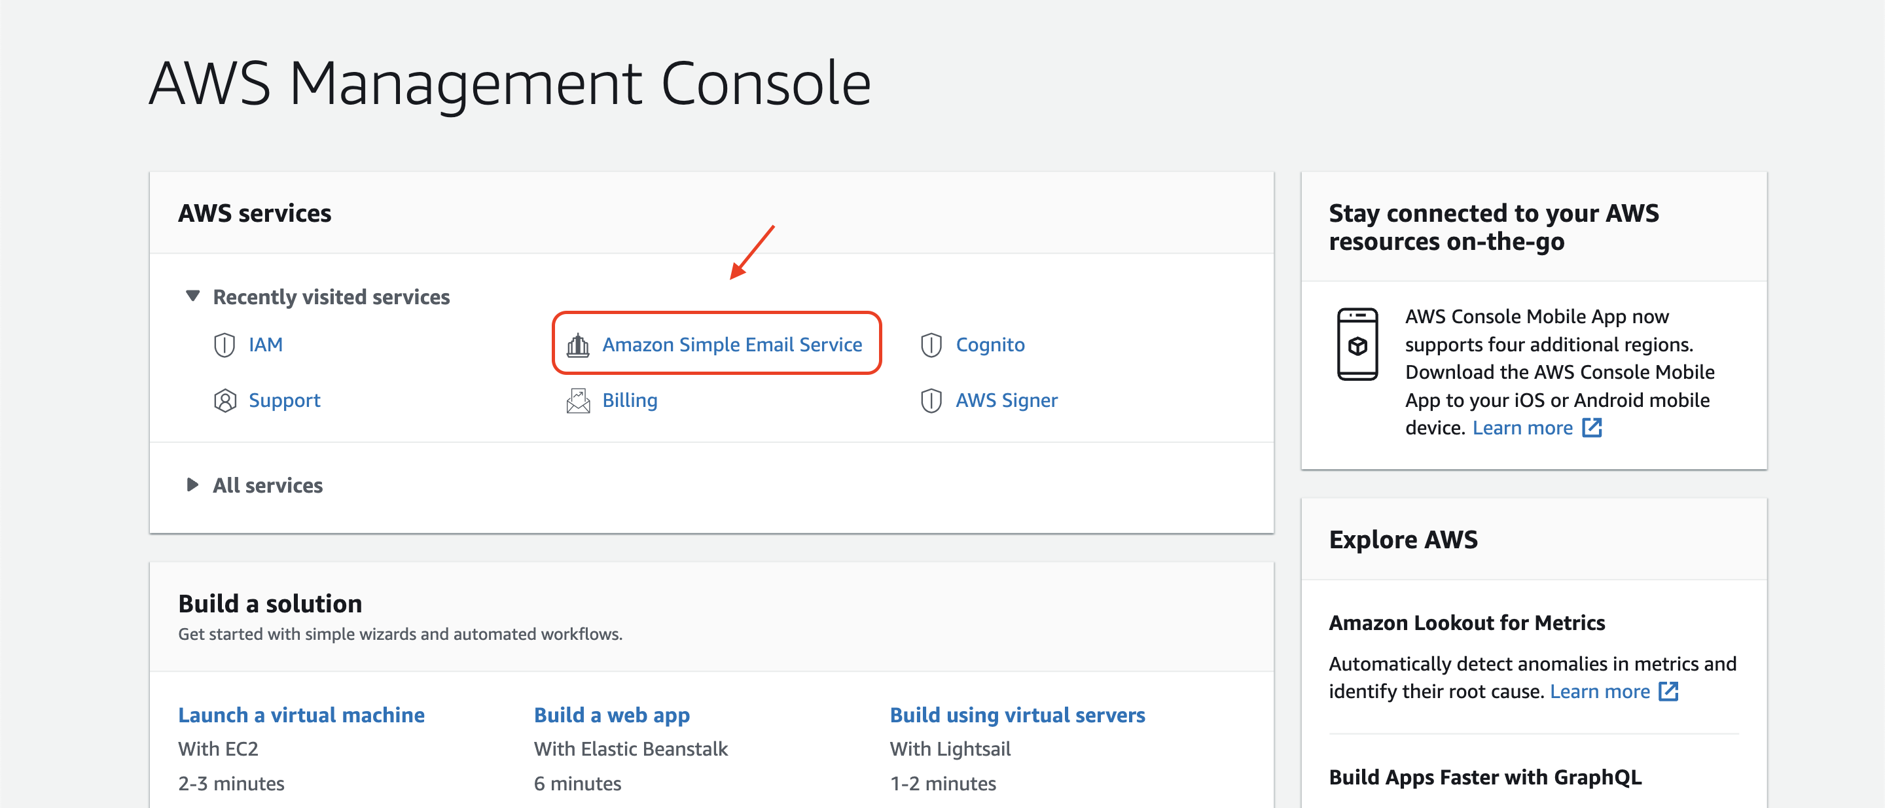Click the Support headset icon
The image size is (1885, 808).
coord(224,400)
